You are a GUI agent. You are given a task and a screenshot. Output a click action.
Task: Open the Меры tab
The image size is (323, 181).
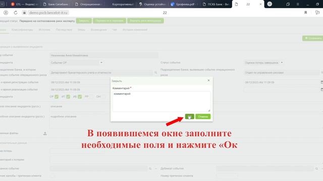click(81, 30)
